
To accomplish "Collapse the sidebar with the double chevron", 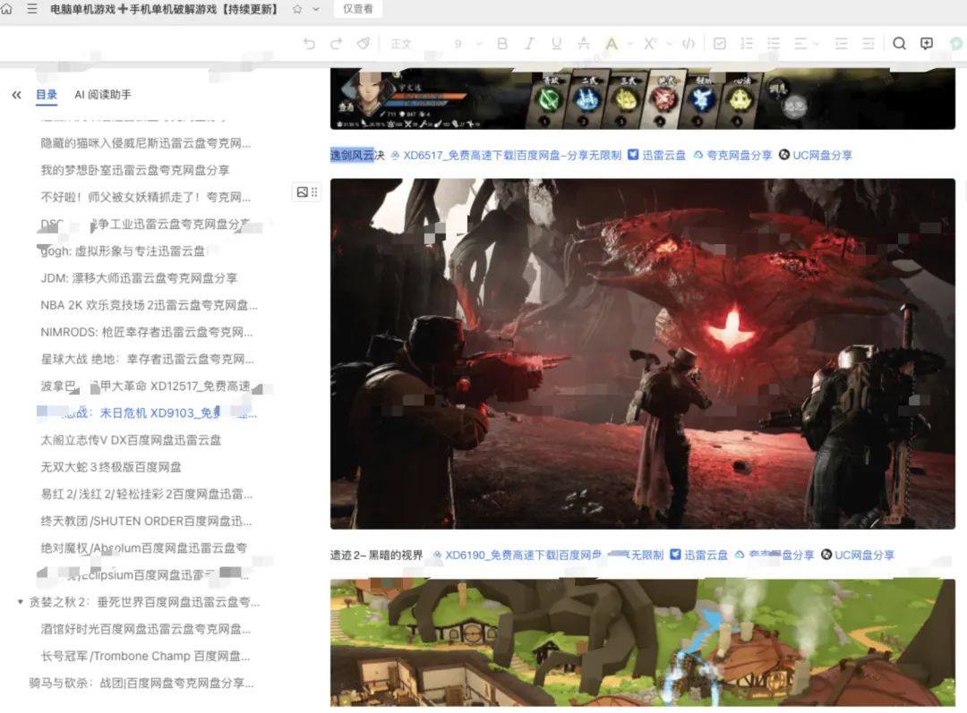I will point(17,95).
